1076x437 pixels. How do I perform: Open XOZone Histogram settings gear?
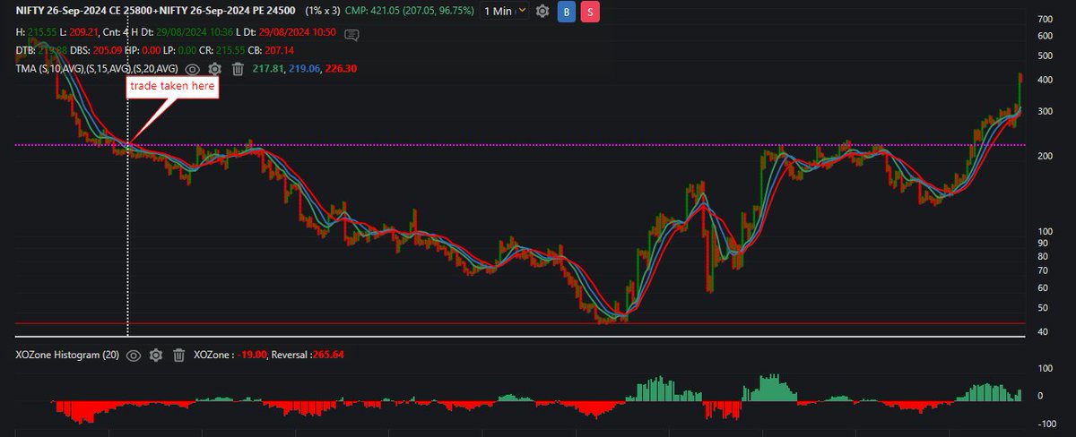tap(155, 356)
